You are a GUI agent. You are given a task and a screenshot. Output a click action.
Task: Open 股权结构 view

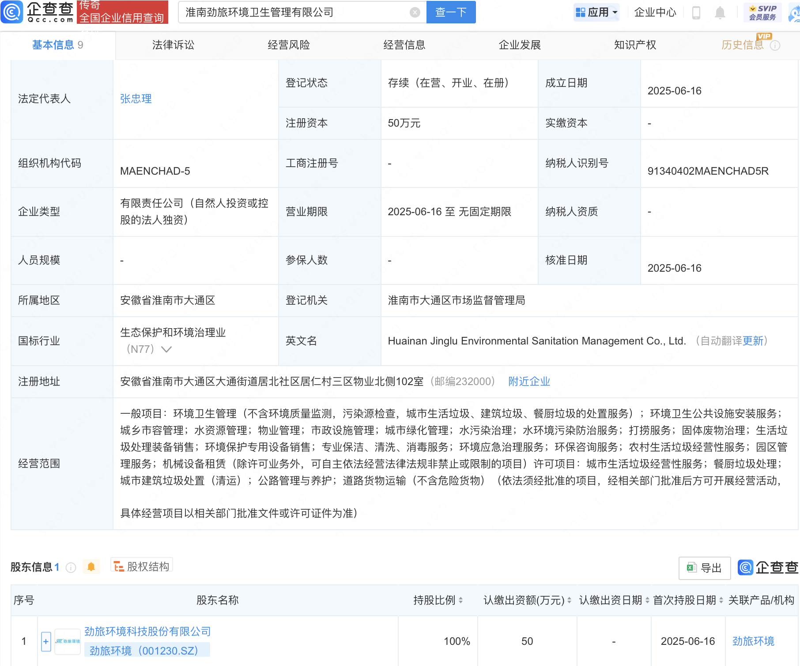coord(142,566)
